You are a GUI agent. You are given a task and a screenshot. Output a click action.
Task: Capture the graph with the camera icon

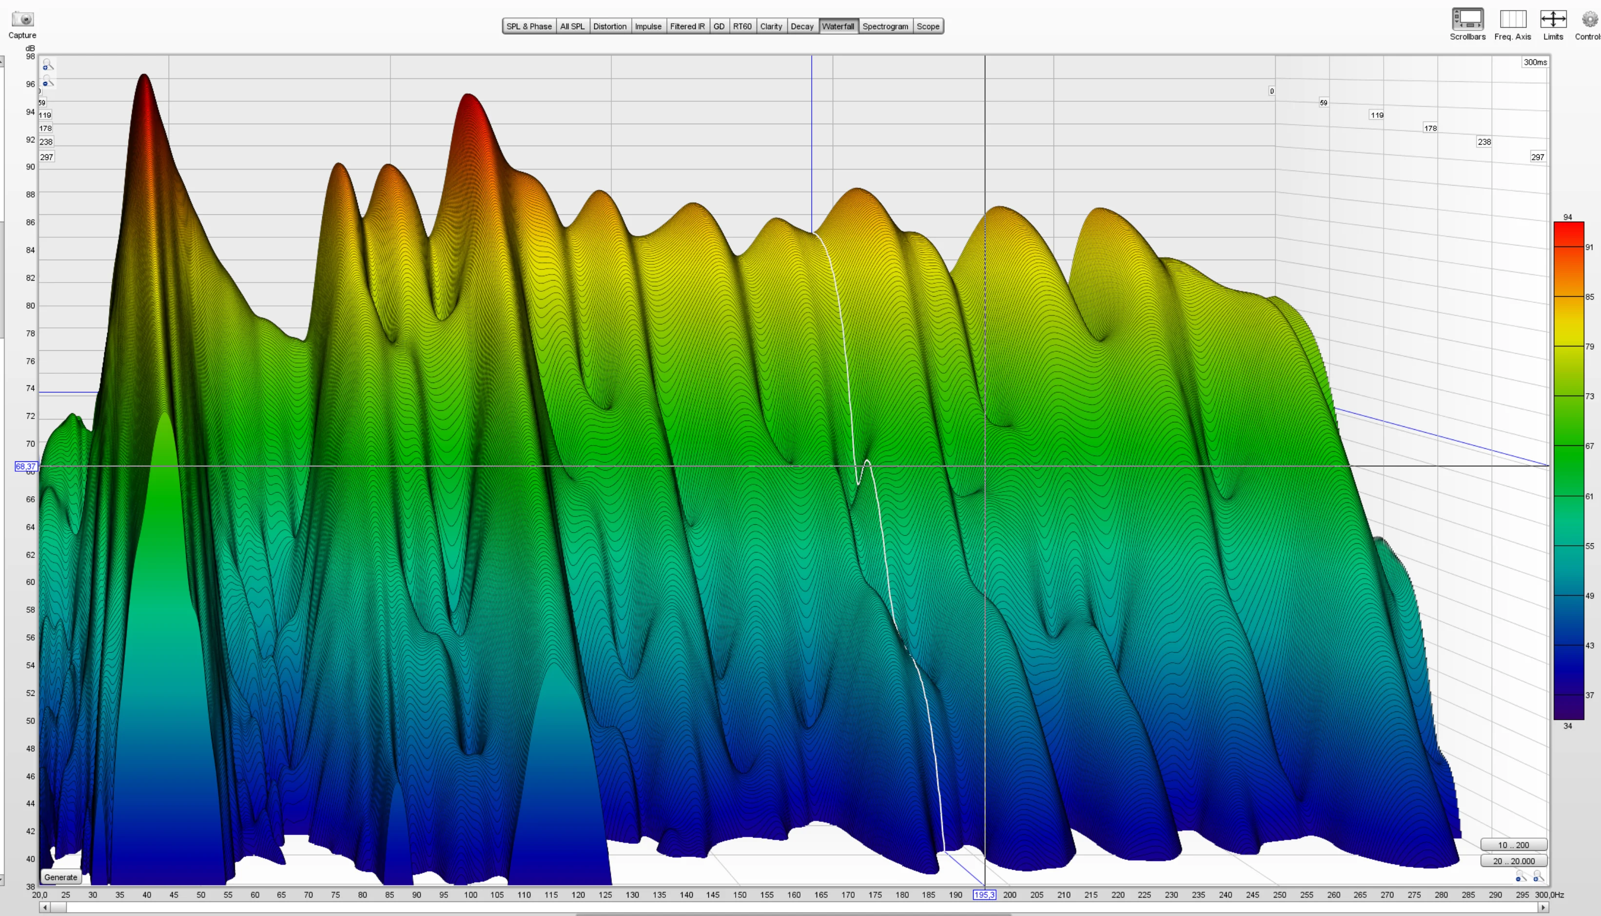tap(22, 19)
